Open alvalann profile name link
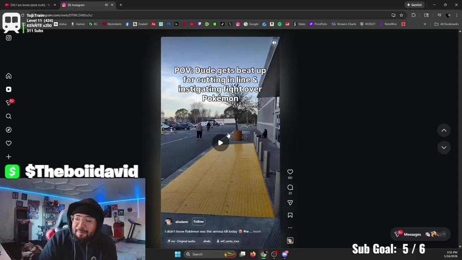The height and width of the screenshot is (260, 462). pyautogui.click(x=182, y=222)
